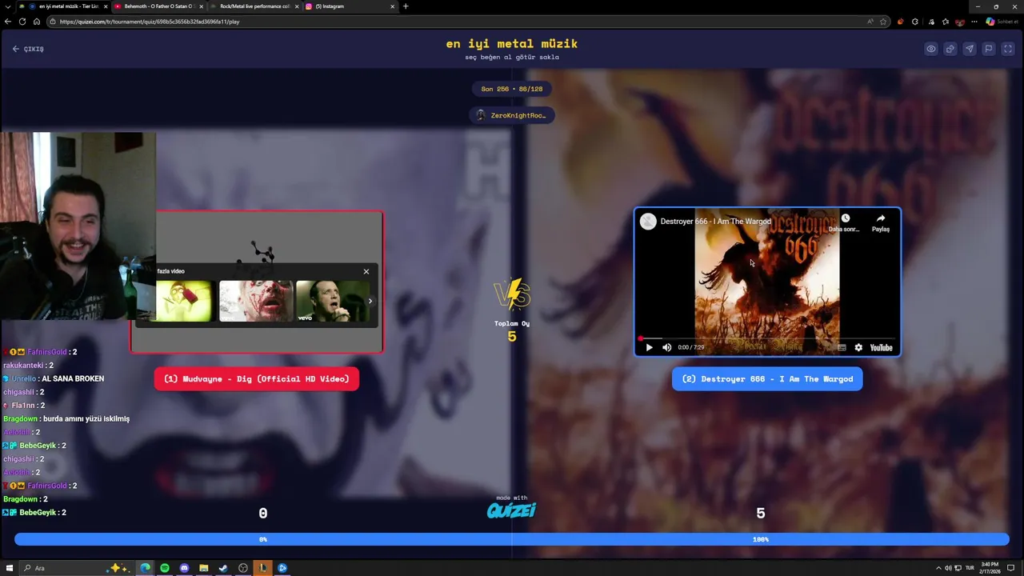Viewport: 1024px width, 576px height.
Task: Open video on YouTube via logo
Action: pos(881,347)
